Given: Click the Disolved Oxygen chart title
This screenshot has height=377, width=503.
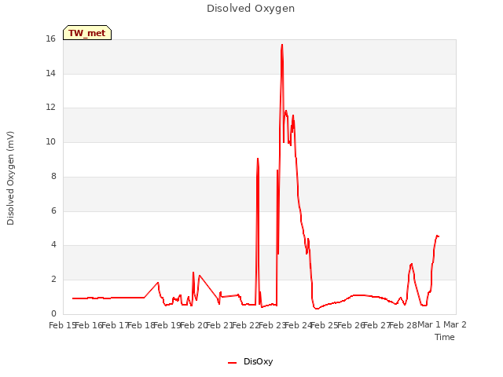Looking at the screenshot, I should point(251,9).
